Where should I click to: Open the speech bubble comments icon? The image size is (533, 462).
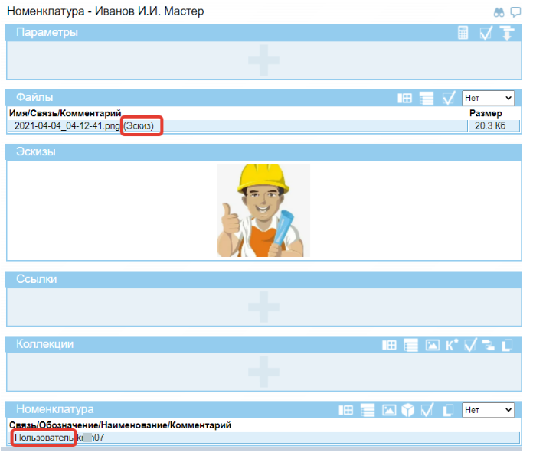coord(515,12)
